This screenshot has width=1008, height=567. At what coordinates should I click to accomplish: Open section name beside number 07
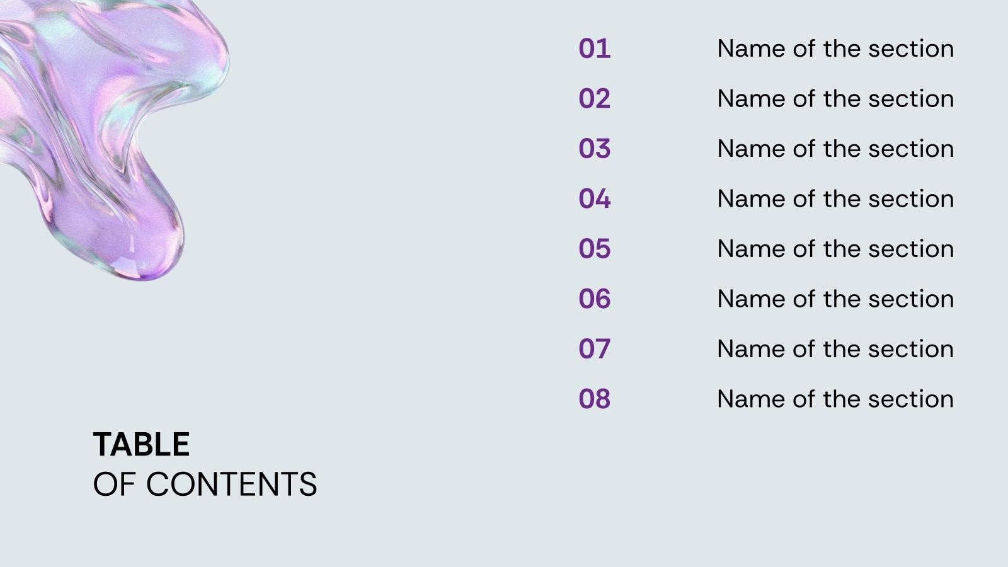pos(835,349)
